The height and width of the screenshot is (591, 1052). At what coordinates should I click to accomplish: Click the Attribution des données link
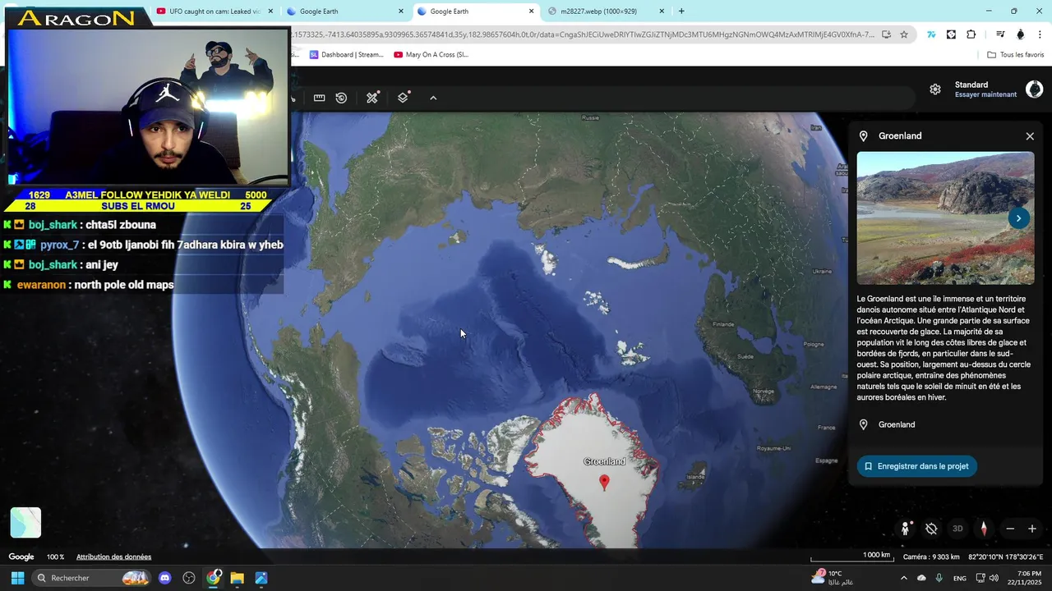[x=113, y=557]
